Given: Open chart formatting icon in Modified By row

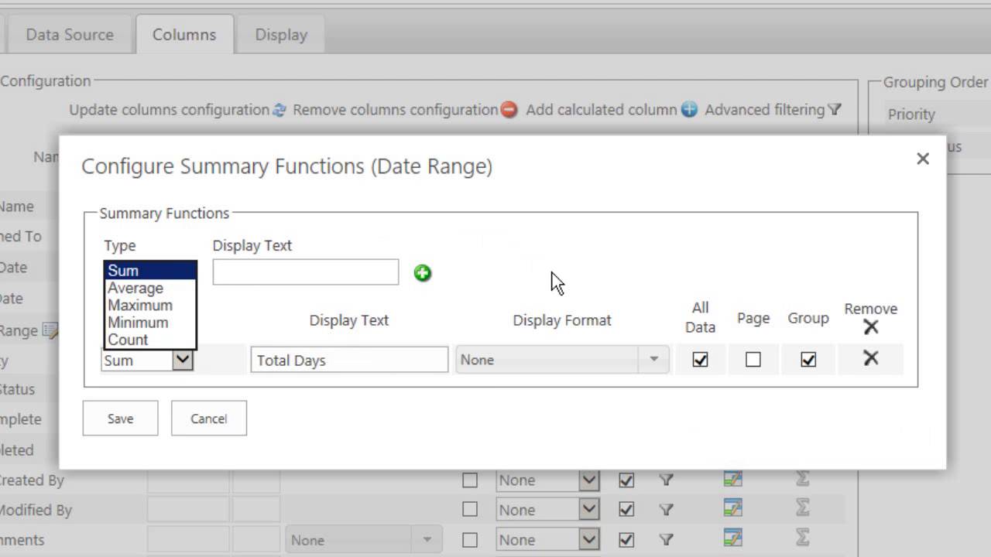Looking at the screenshot, I should click(732, 508).
